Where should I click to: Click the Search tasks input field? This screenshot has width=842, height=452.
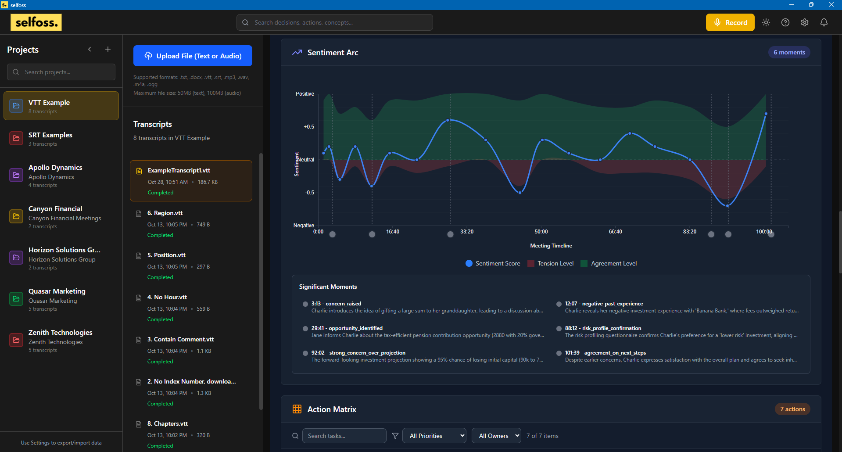click(x=344, y=436)
